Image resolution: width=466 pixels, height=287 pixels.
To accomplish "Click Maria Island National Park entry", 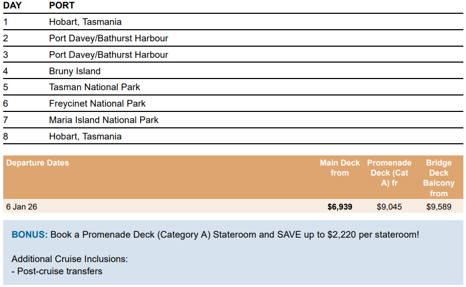I will (x=103, y=120).
